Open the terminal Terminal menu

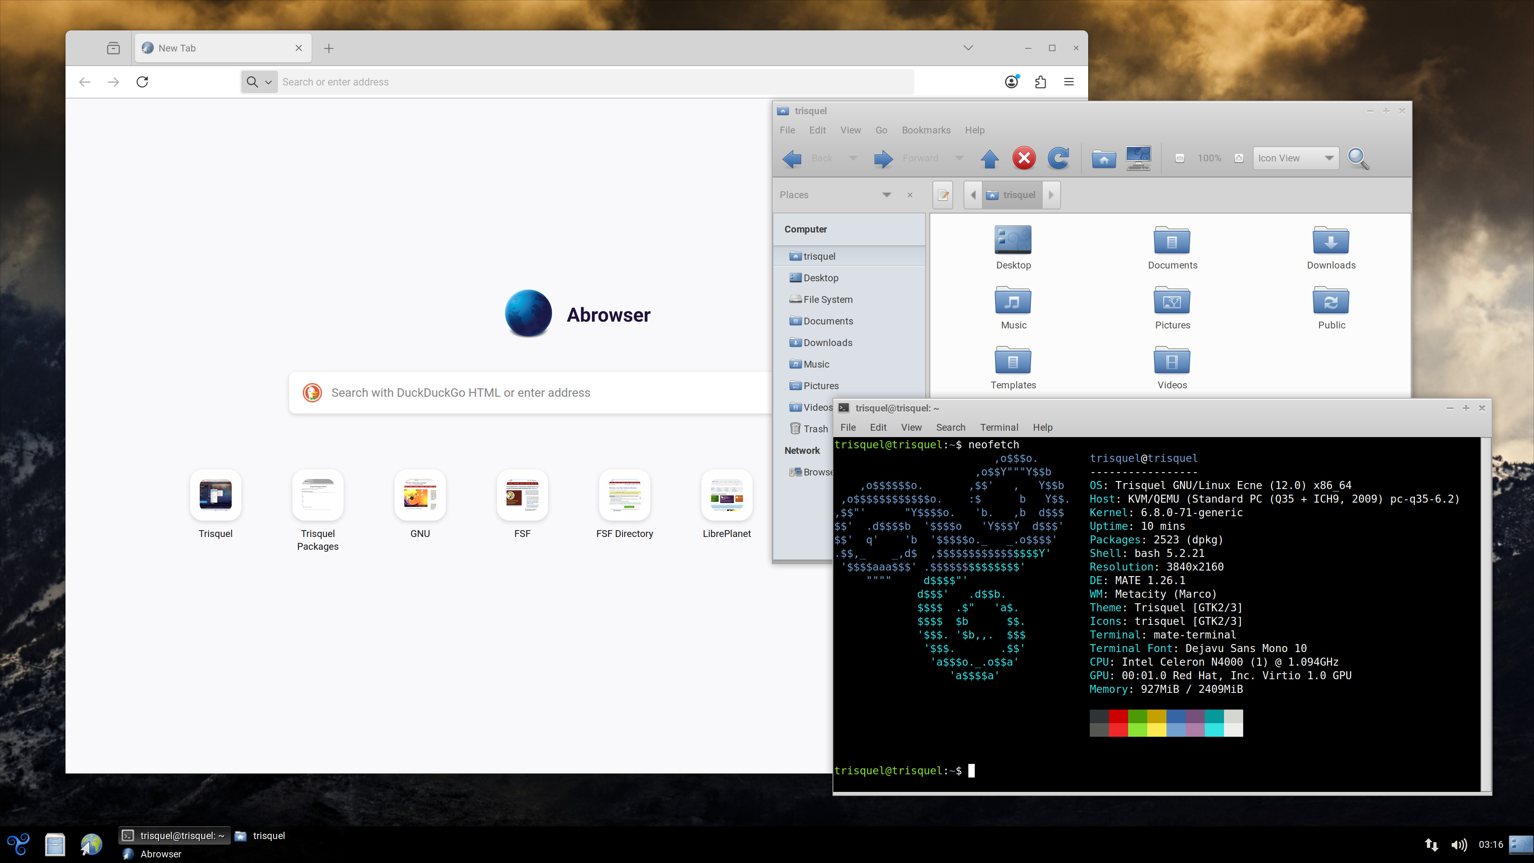tap(999, 427)
